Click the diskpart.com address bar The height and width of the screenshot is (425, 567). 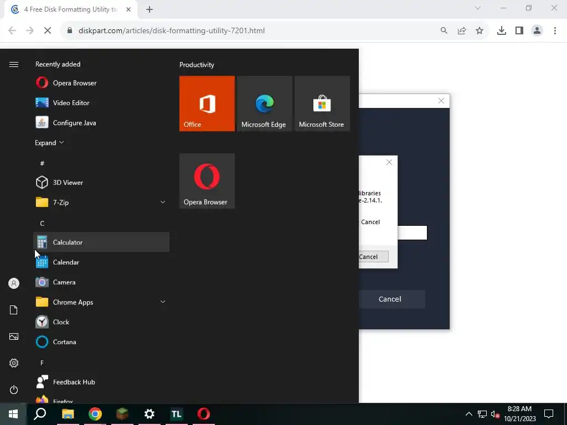pos(172,31)
